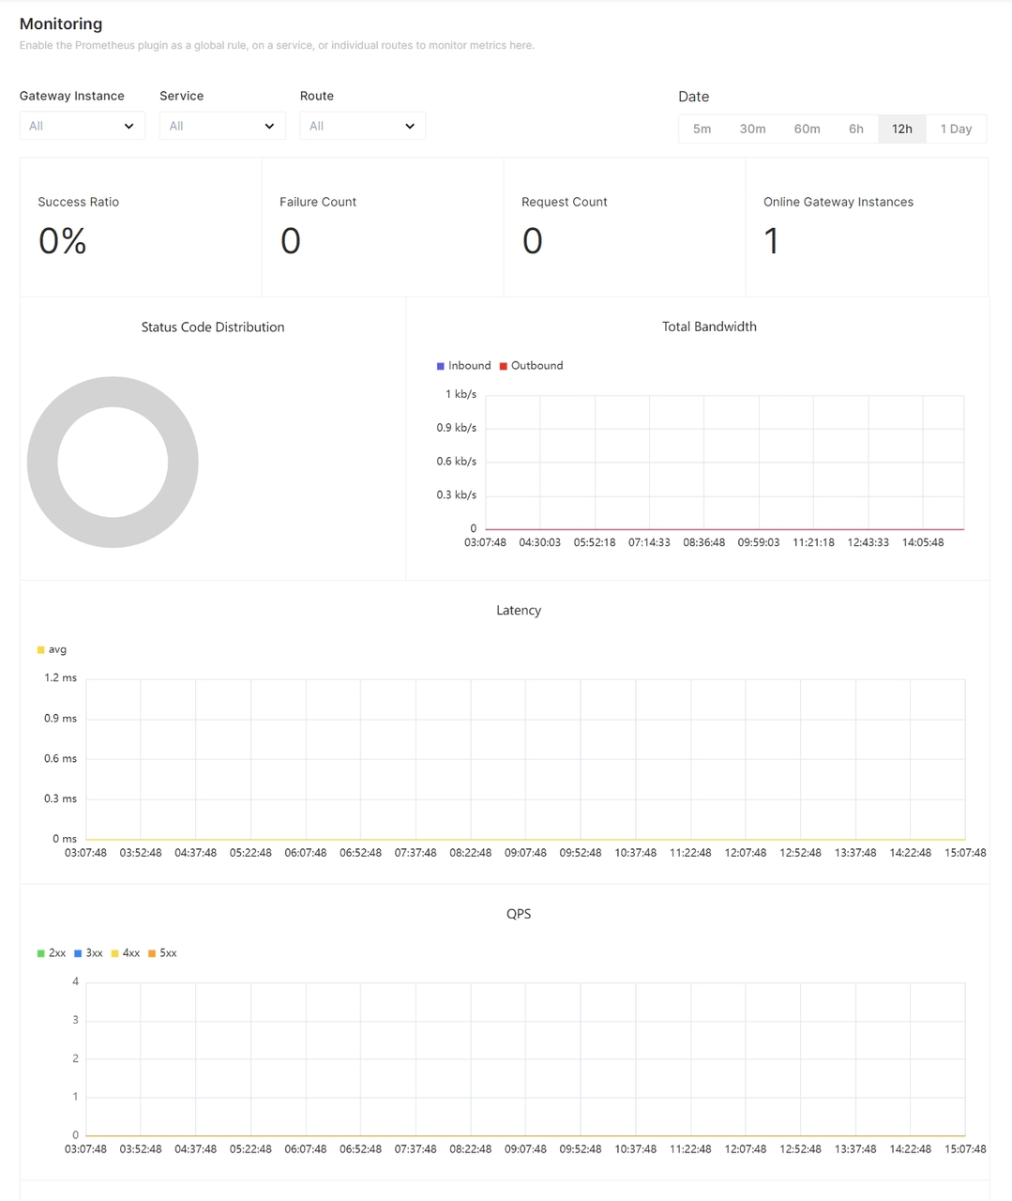Toggle the 5xx legend on QPS chart
The width and height of the screenshot is (1012, 1201).
click(x=164, y=952)
